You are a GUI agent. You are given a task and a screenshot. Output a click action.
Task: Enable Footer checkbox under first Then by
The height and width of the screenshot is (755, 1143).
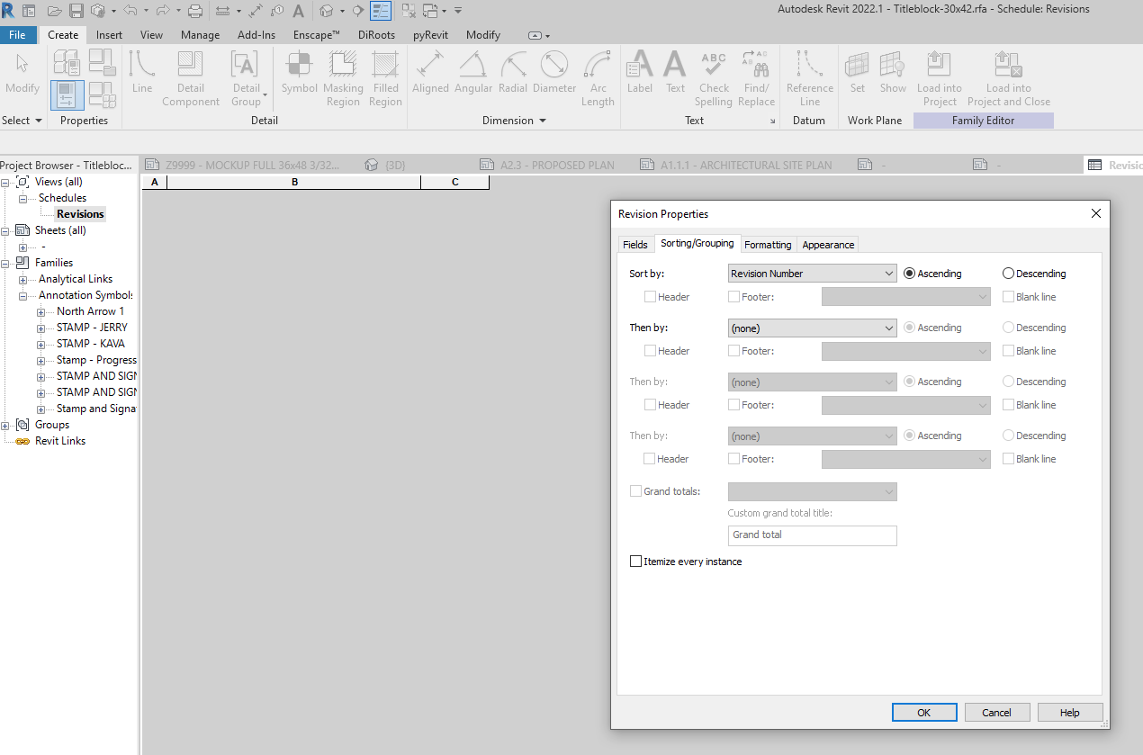733,351
